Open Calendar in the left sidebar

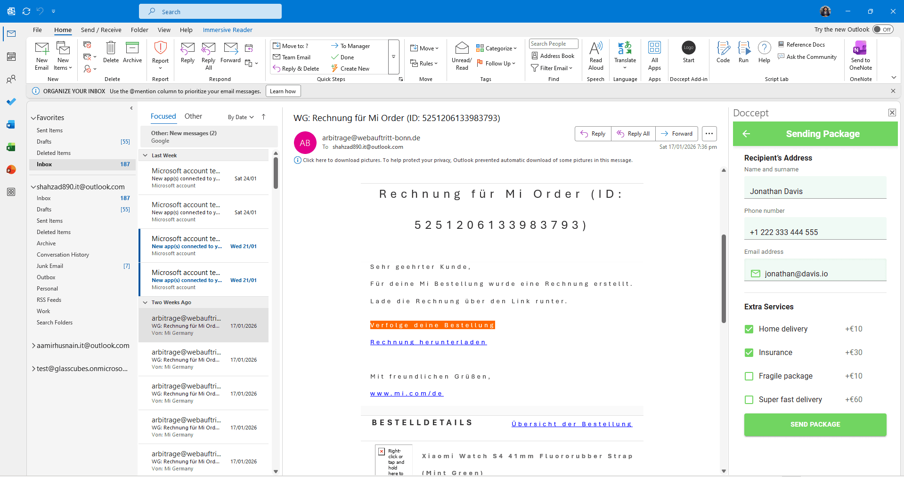pyautogui.click(x=11, y=57)
